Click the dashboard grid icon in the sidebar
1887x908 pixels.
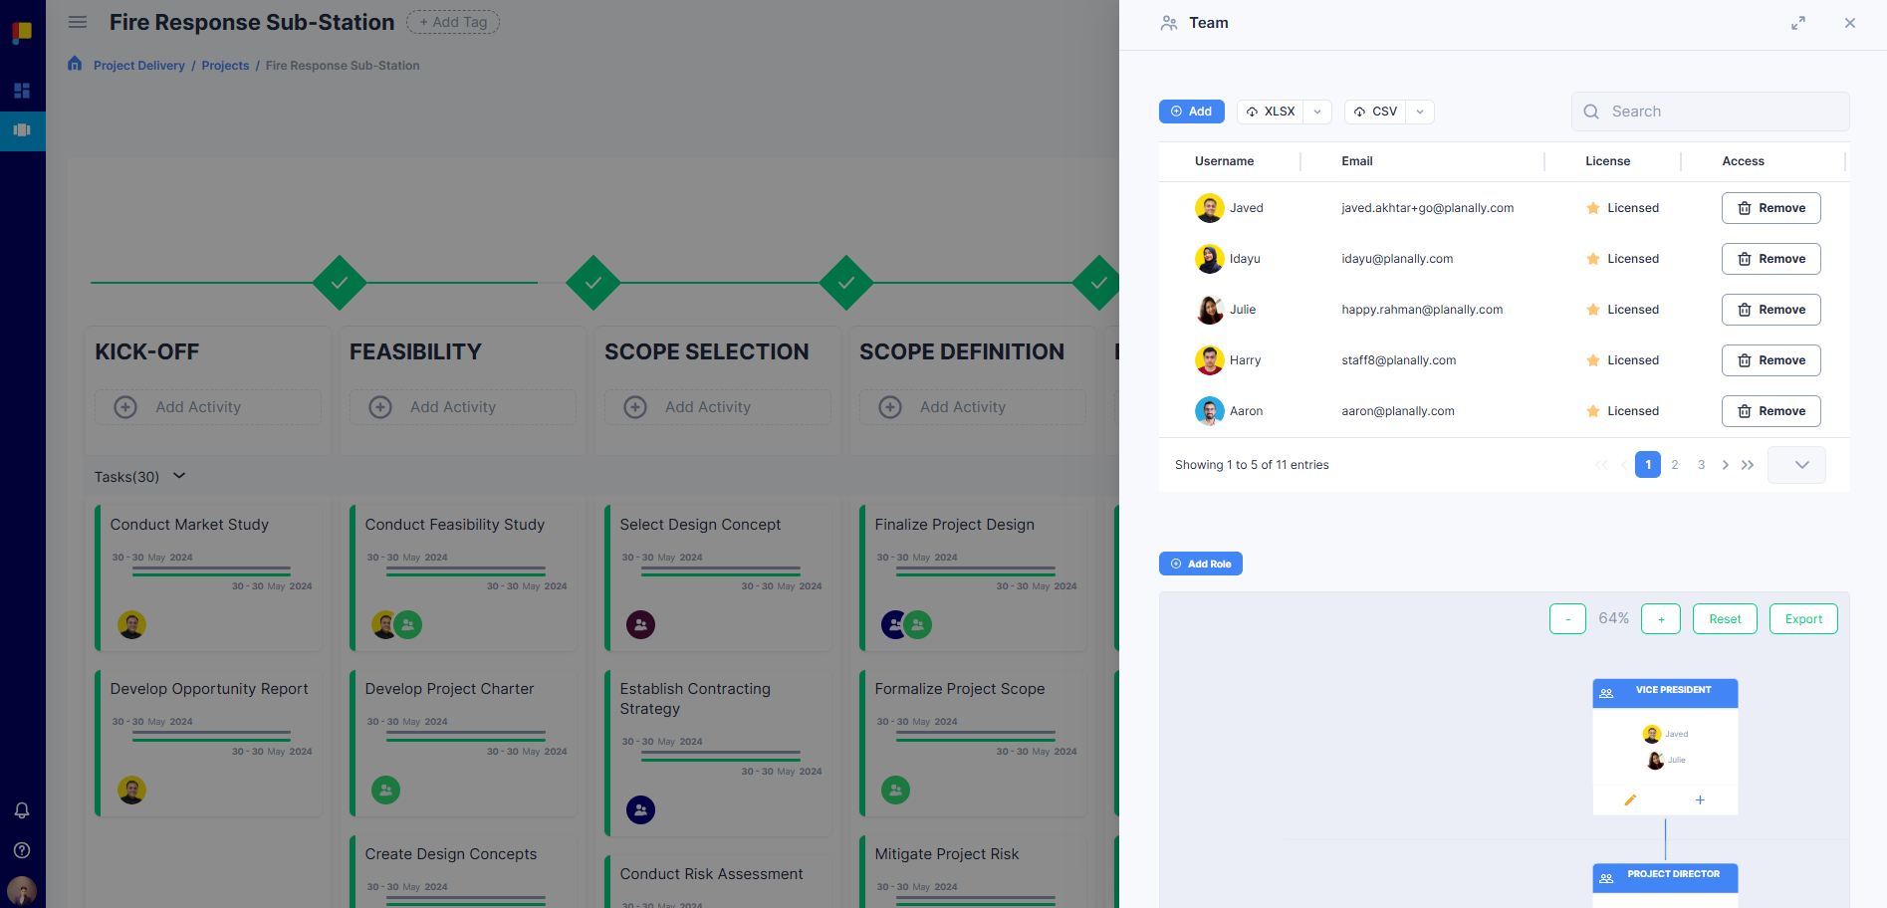point(22,91)
